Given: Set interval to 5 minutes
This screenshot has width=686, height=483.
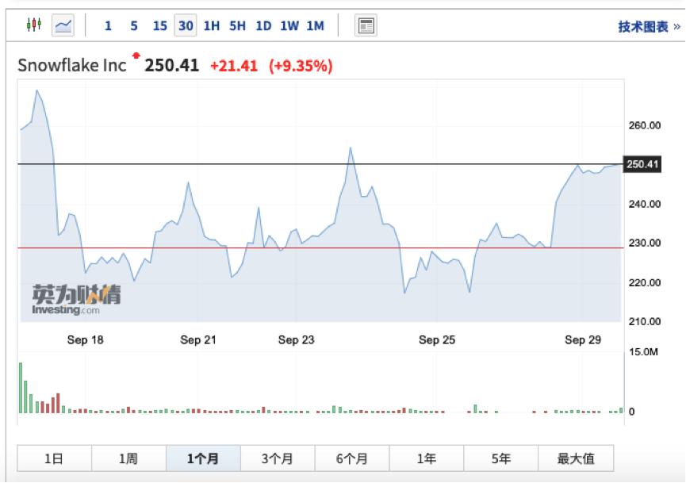Looking at the screenshot, I should pos(134,26).
